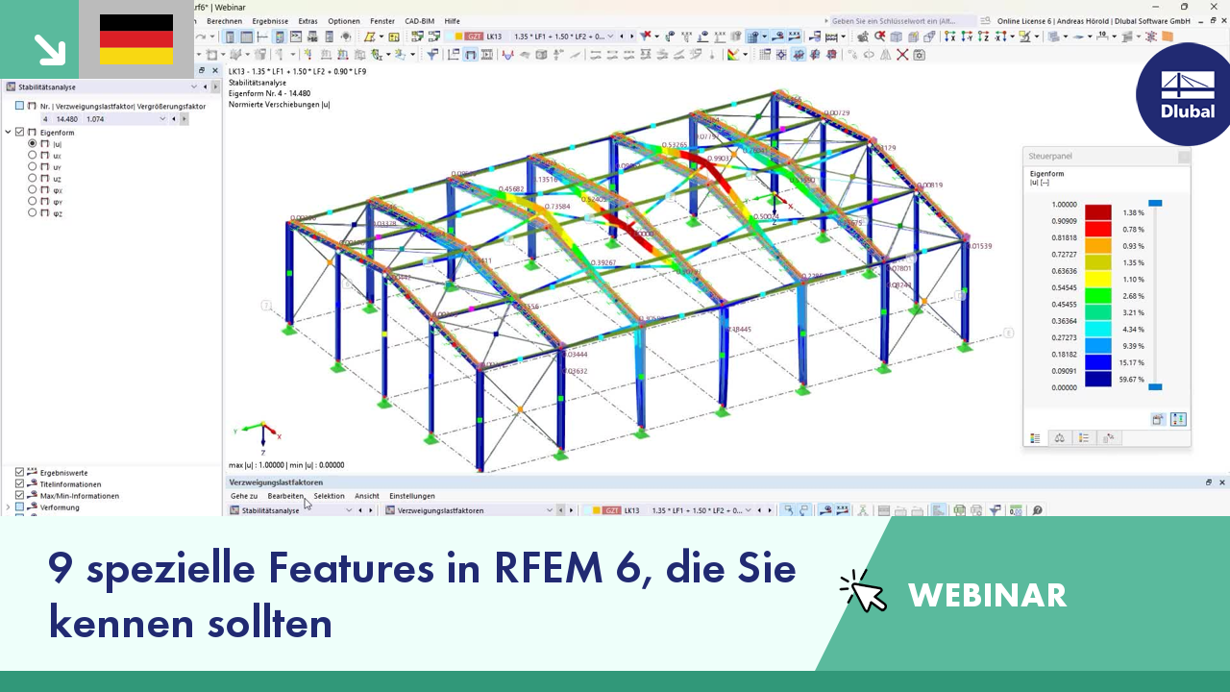Open the Optionen menu
This screenshot has width=1230, height=692.
344,20
